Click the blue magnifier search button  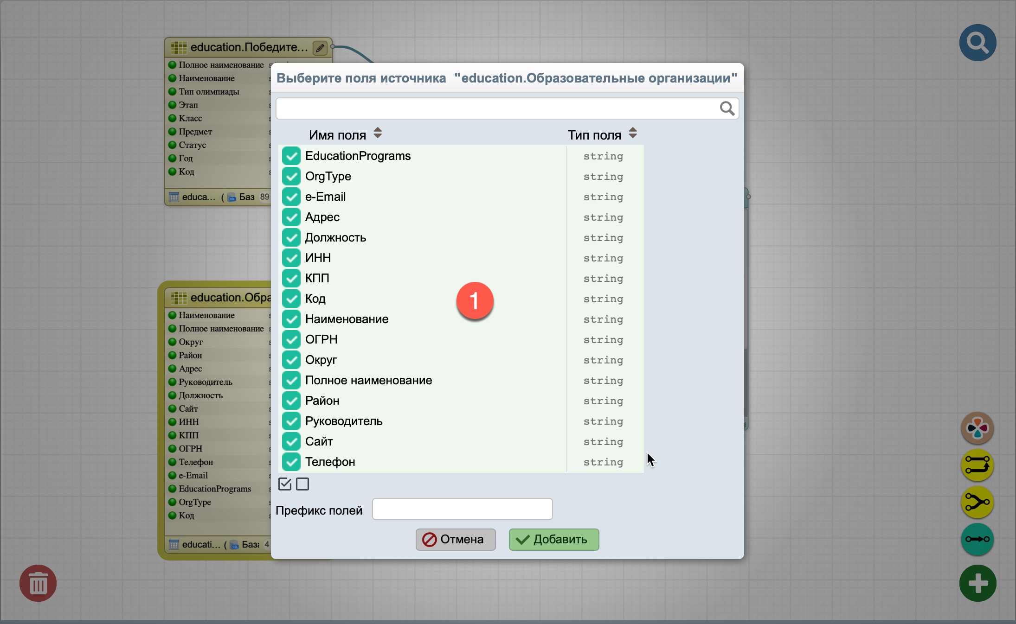(x=977, y=43)
